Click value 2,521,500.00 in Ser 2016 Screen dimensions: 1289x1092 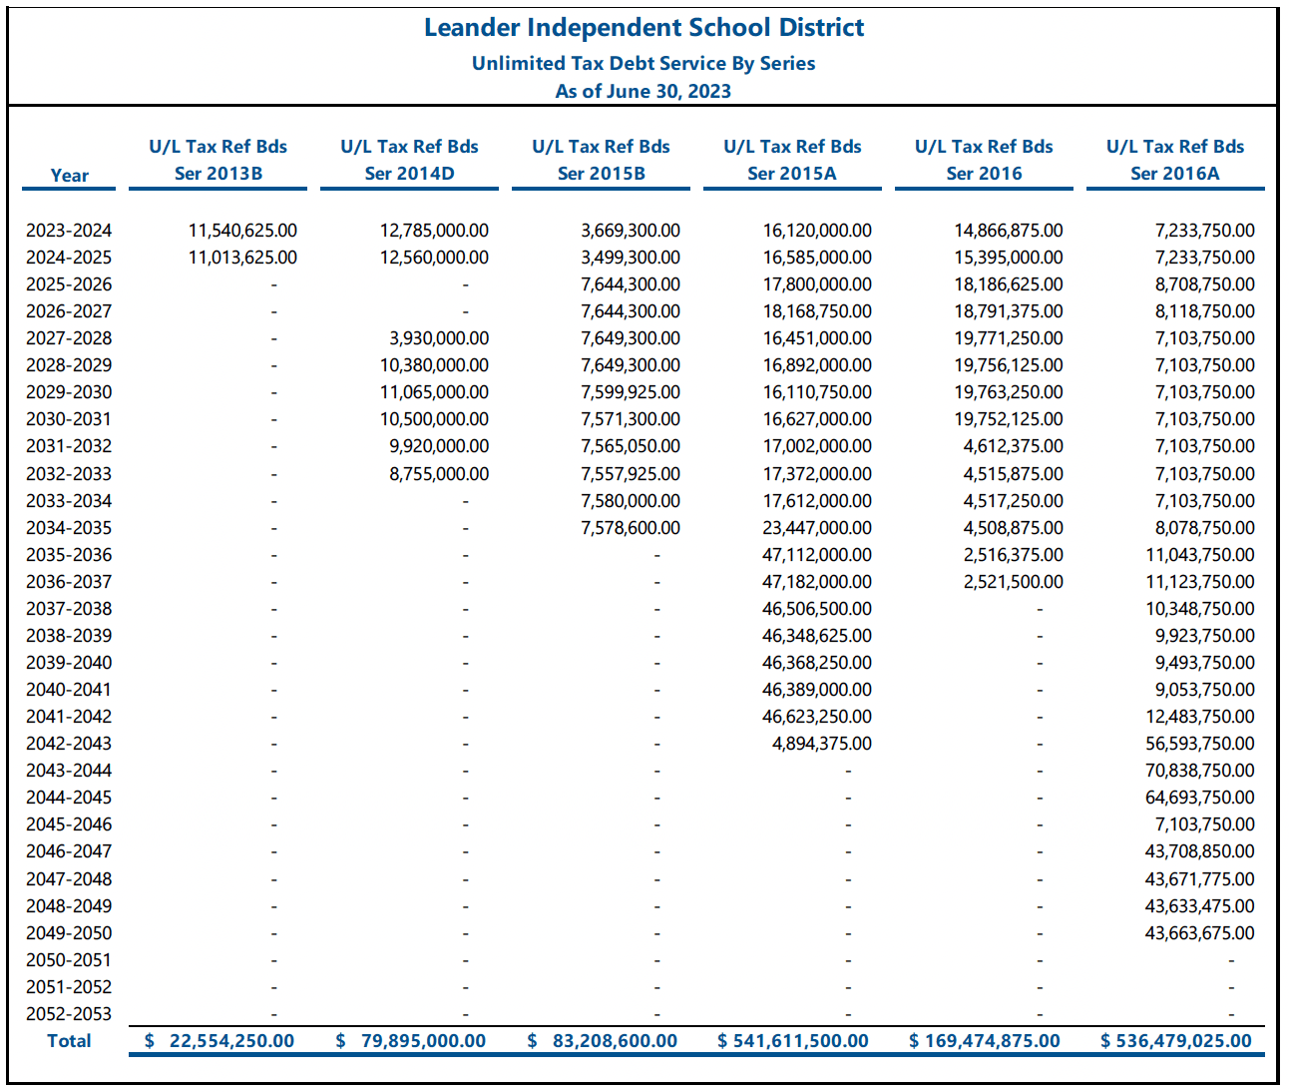point(1014,582)
